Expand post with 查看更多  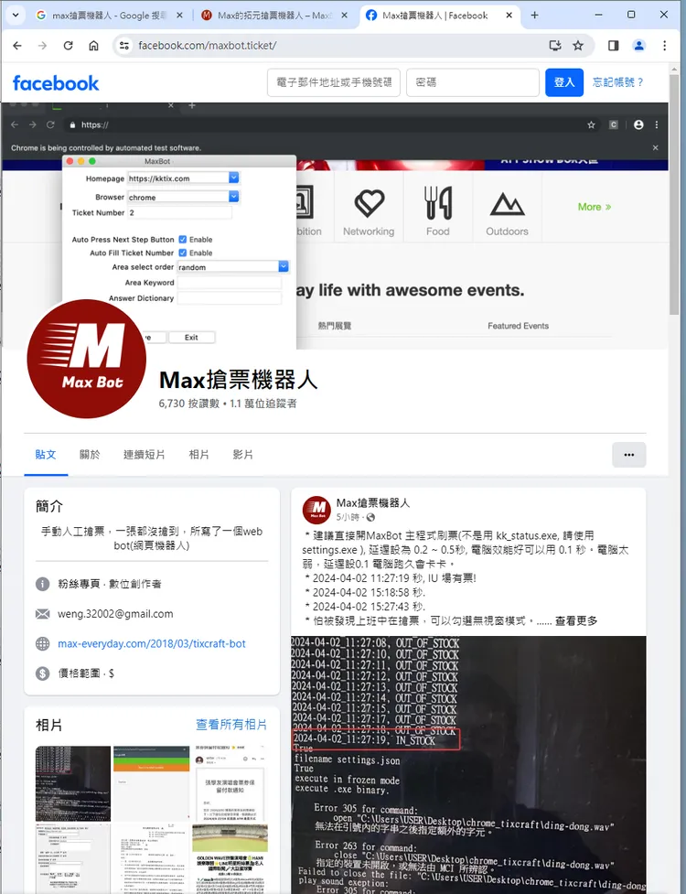576,621
